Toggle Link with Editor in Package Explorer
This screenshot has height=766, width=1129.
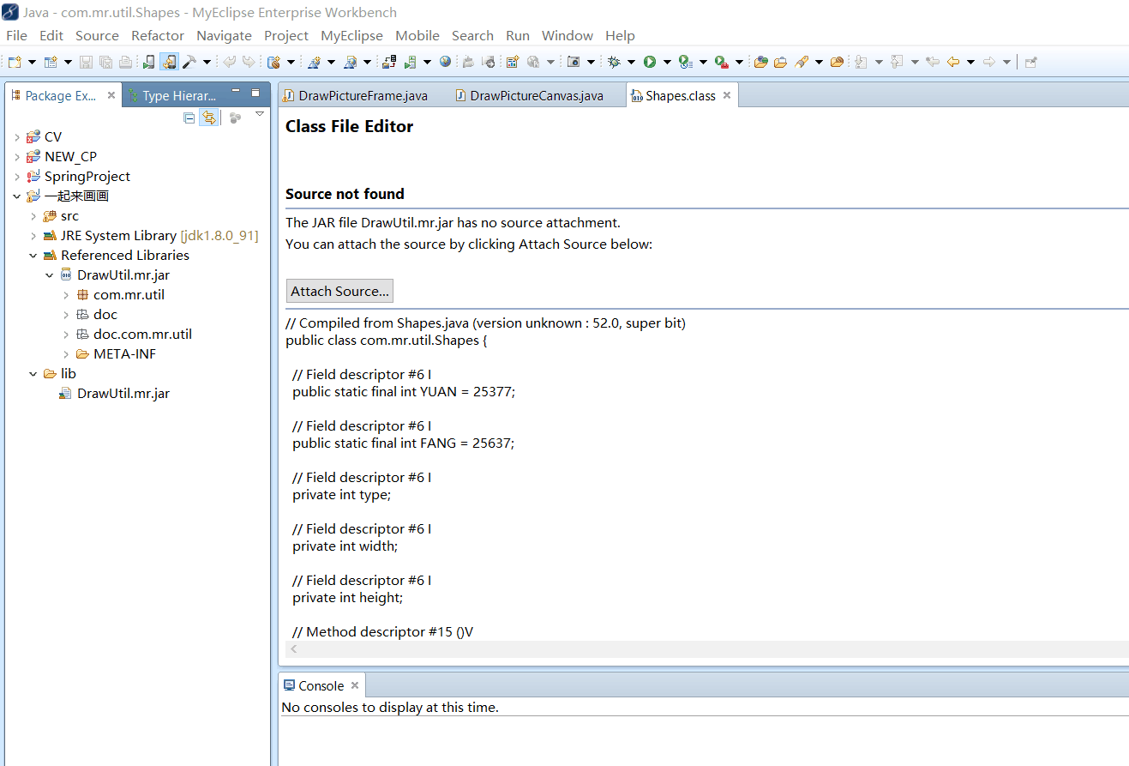[x=208, y=118]
